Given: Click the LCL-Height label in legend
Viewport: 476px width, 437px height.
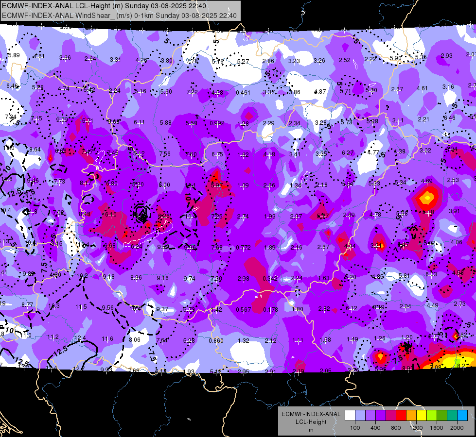Looking at the screenshot, I should [x=311, y=422].
